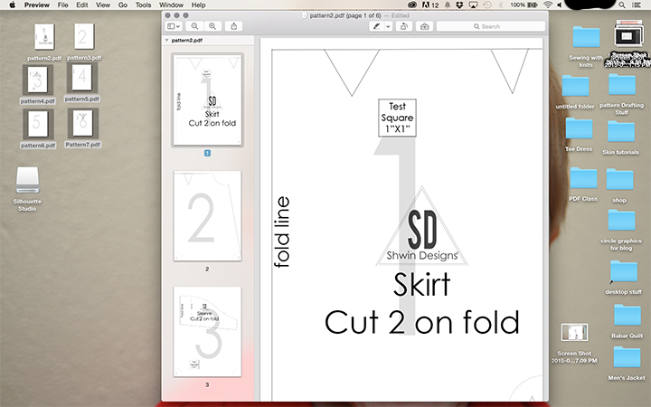Open the File menu
The image size is (651, 407).
tap(62, 5)
